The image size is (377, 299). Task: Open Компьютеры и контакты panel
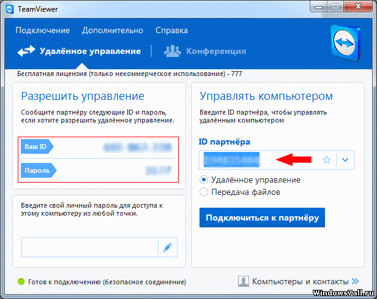(x=300, y=281)
